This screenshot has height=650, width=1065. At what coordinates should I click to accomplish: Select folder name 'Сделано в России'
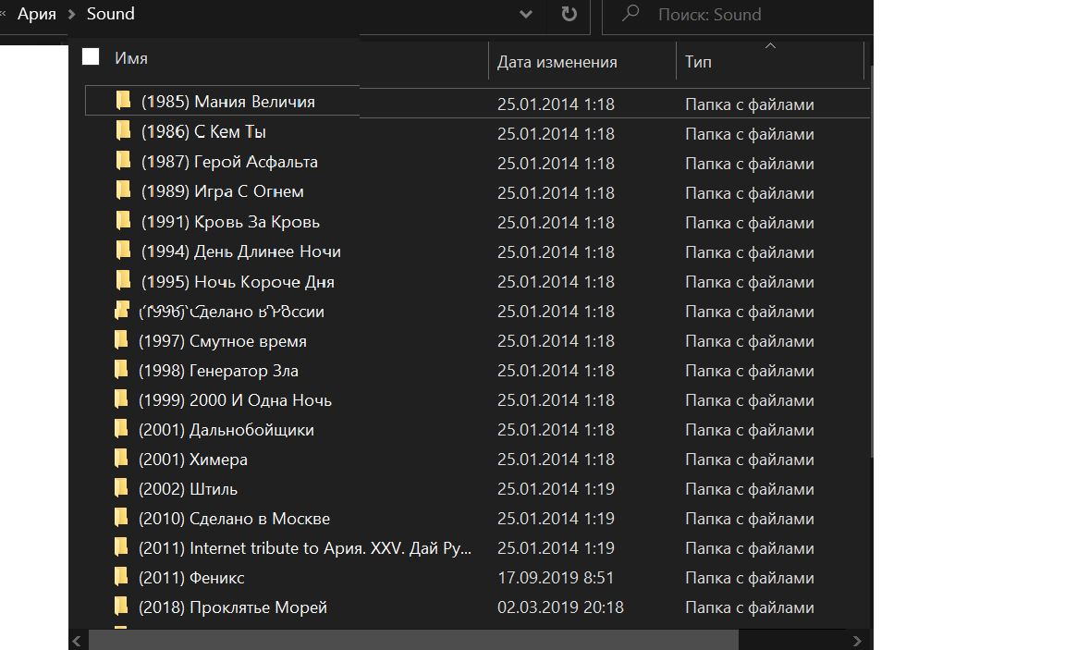tap(232, 312)
